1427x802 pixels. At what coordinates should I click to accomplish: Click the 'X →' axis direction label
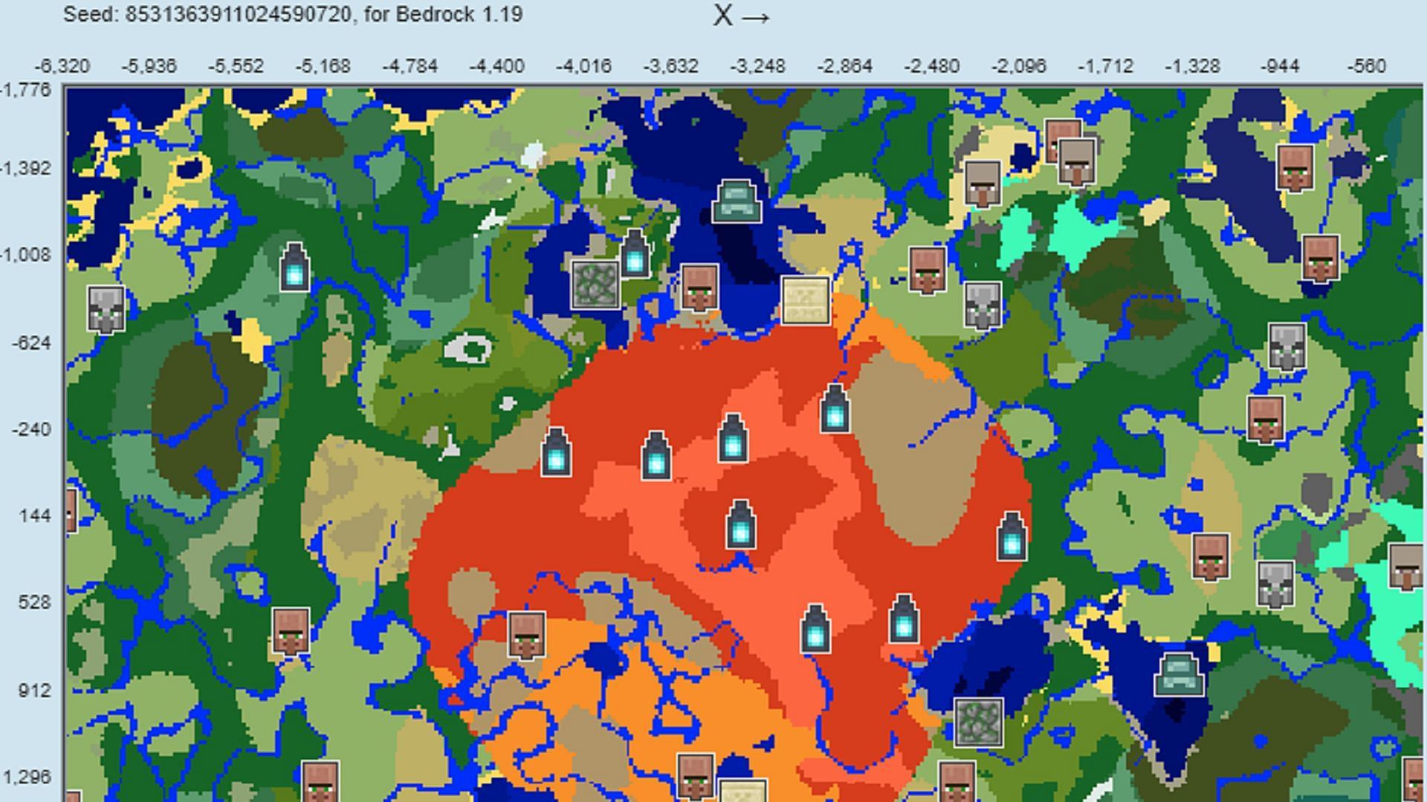[741, 16]
